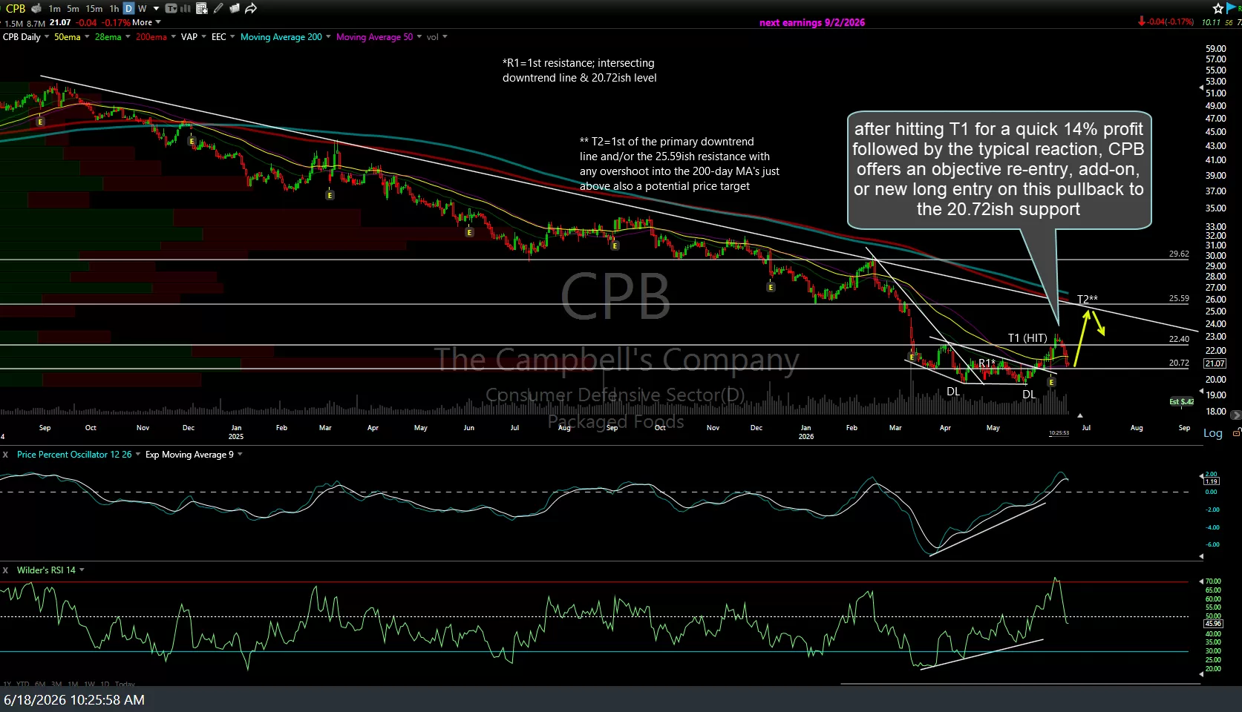Click the 6/18/2026 10:25:58 AM timestamp
This screenshot has width=1242, height=712.
74,699
